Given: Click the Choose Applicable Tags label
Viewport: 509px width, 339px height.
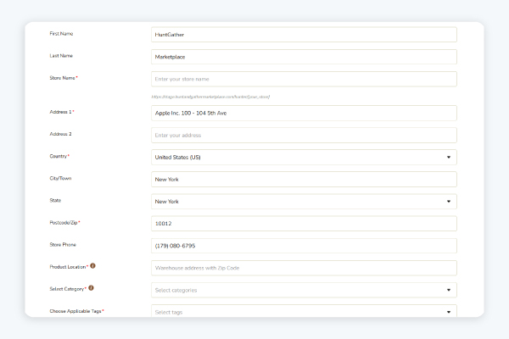Looking at the screenshot, I should point(76,311).
